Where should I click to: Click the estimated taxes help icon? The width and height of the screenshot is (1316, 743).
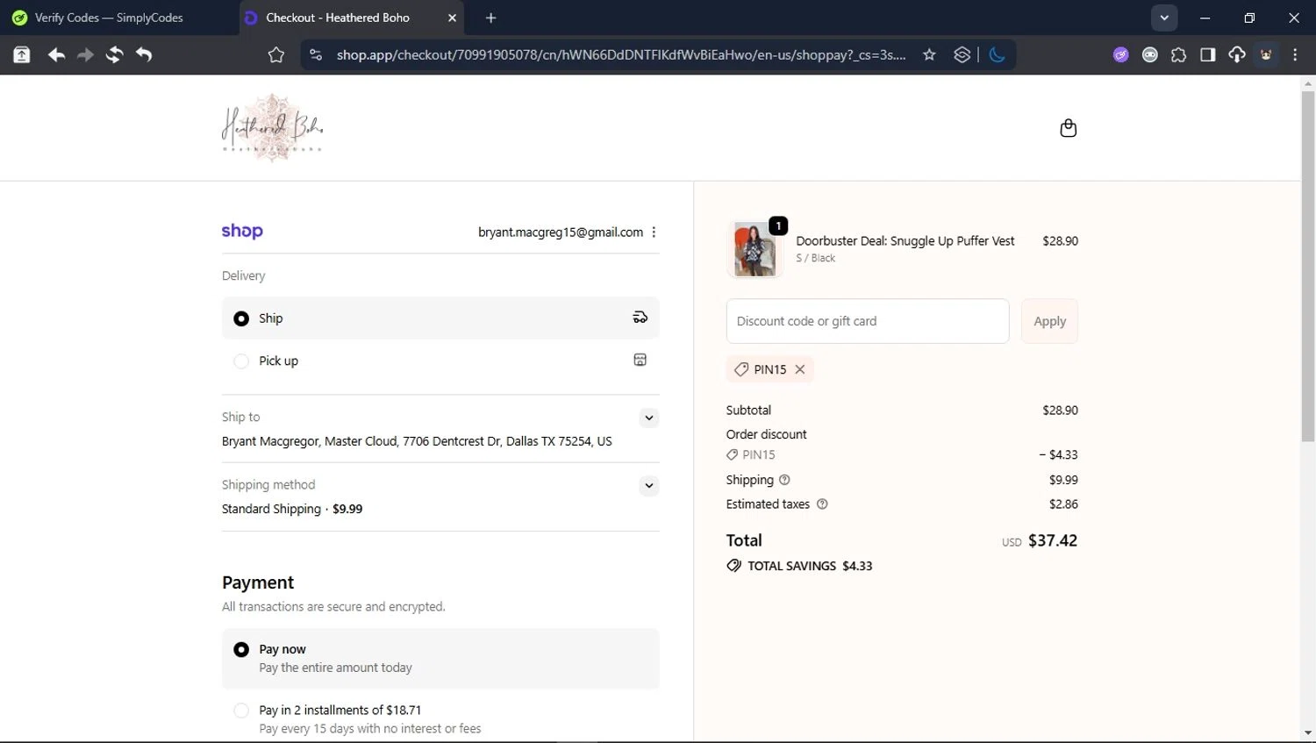pyautogui.click(x=822, y=504)
